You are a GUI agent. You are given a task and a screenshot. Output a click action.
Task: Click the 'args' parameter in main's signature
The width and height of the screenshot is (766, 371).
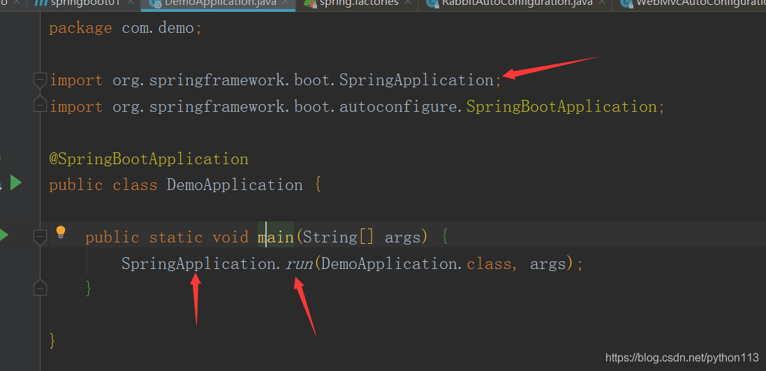403,238
